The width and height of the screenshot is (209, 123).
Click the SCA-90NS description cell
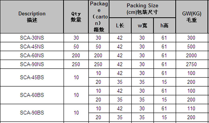click(x=32, y=64)
